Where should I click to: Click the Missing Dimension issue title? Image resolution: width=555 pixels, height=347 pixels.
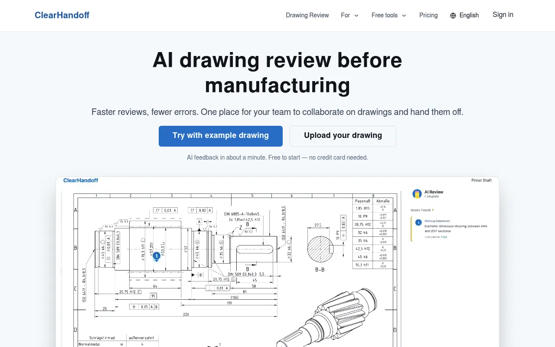tap(437, 221)
